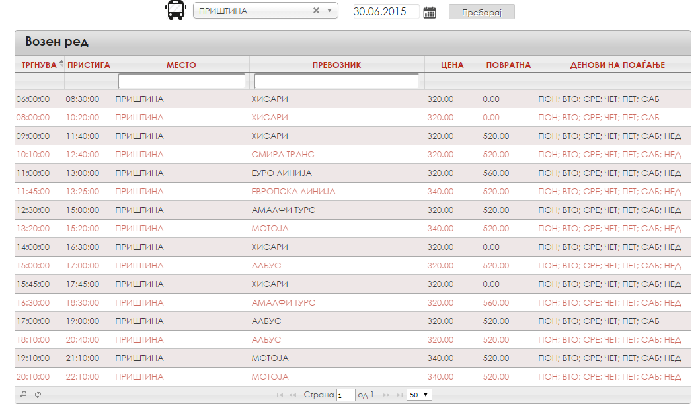Click the refresh icon in table footer
Image resolution: width=700 pixels, height=408 pixels.
coord(38,395)
